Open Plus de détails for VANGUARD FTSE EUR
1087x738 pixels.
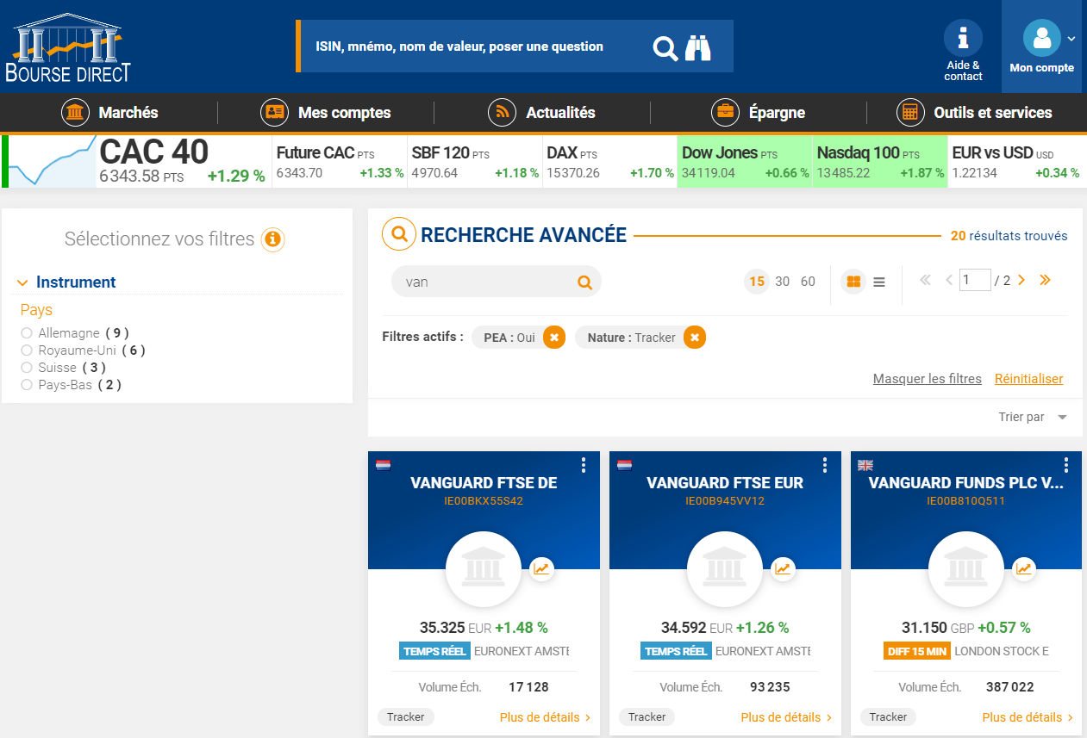tap(787, 716)
